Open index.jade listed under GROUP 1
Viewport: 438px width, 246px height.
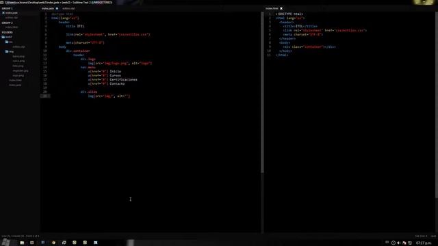click(x=12, y=13)
